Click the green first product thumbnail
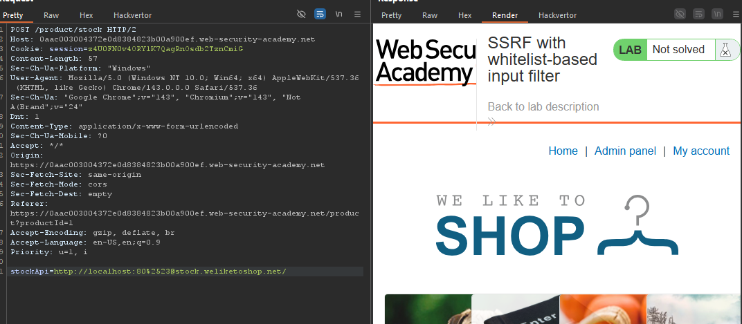Viewport: 742px width, 324px height. (x=428, y=309)
